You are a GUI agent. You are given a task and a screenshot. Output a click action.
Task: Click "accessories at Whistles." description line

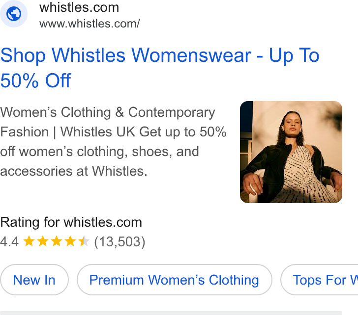coord(74,171)
